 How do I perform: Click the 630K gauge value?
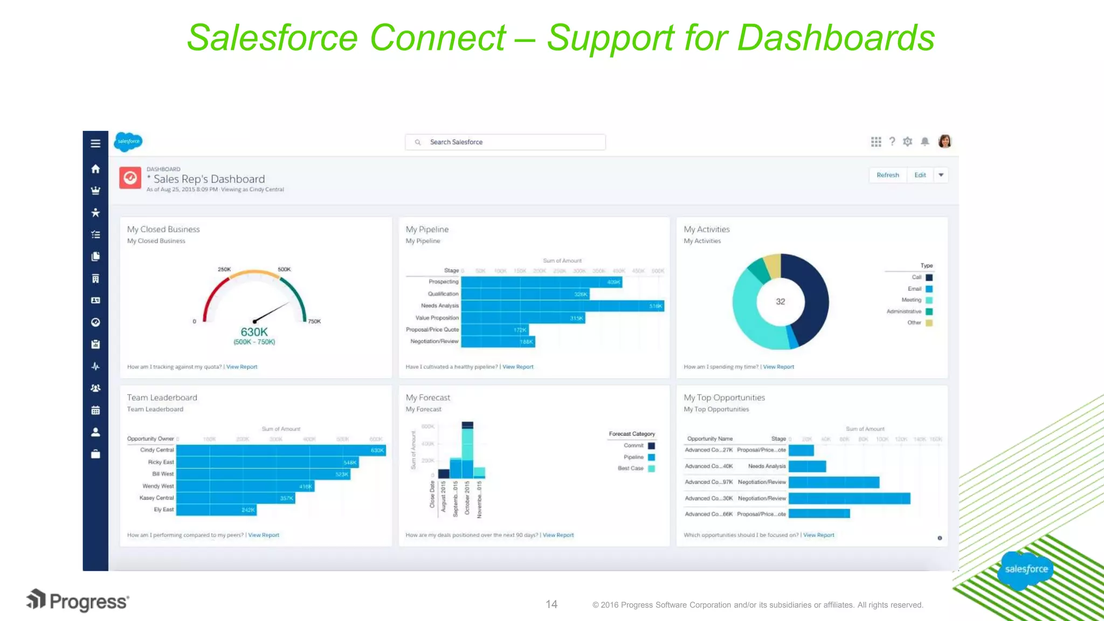254,332
